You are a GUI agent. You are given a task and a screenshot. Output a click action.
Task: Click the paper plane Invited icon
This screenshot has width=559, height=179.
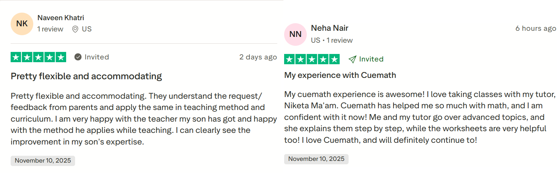[352, 59]
